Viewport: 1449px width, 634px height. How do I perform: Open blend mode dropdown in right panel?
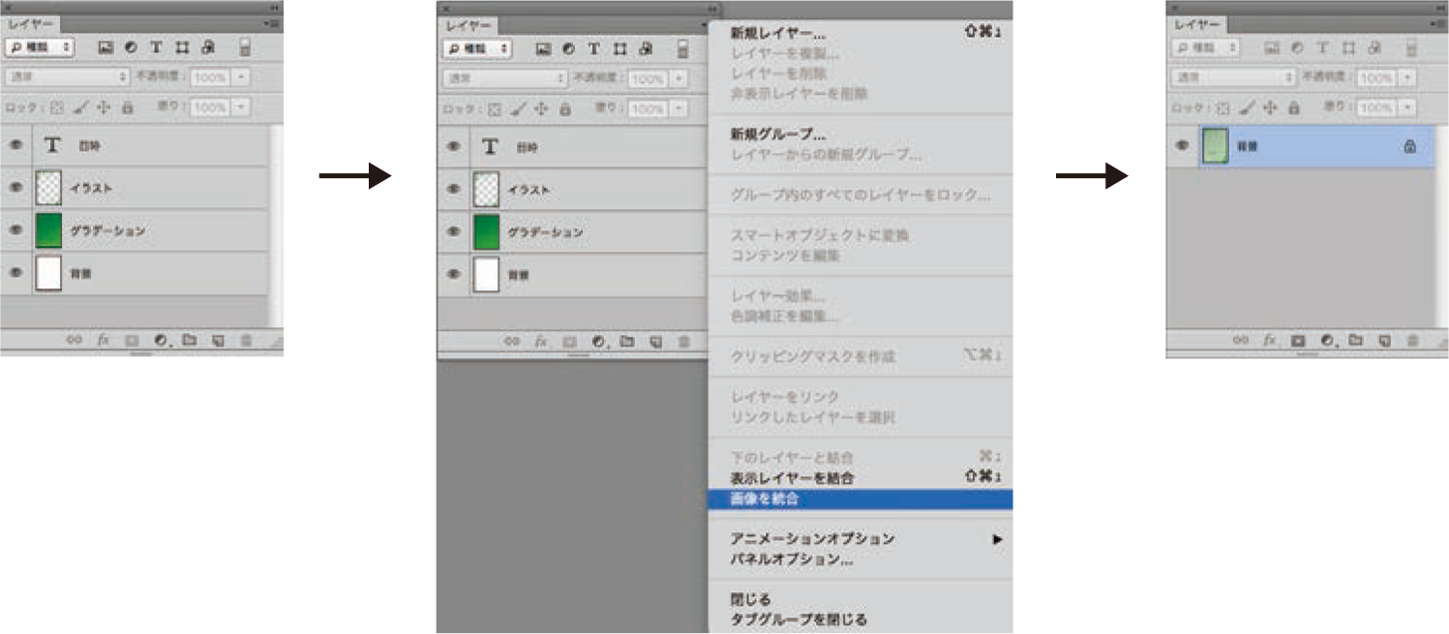1234,76
